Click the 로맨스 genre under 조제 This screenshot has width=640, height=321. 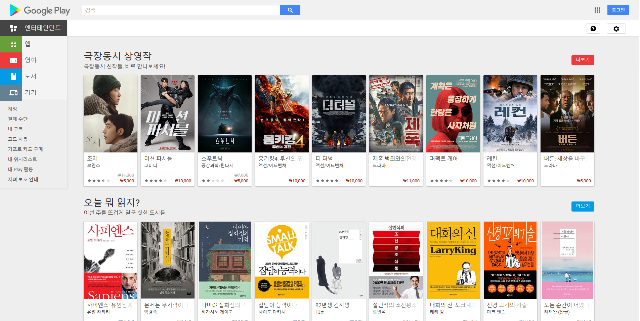tap(93, 166)
